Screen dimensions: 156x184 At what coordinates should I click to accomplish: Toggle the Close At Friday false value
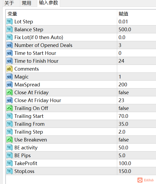[137, 92]
